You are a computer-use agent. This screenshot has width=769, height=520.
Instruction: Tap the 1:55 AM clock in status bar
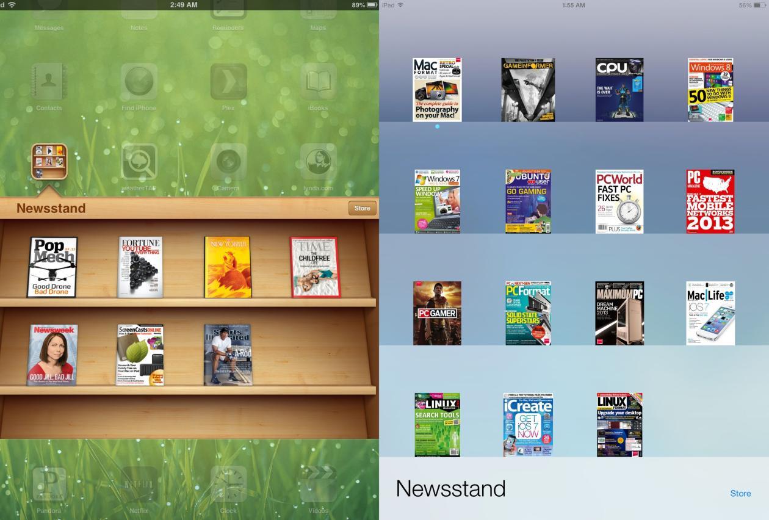573,5
